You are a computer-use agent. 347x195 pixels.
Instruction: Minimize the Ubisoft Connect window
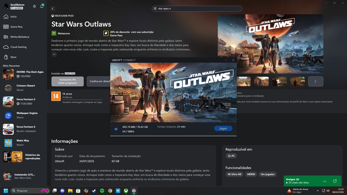click(226, 60)
